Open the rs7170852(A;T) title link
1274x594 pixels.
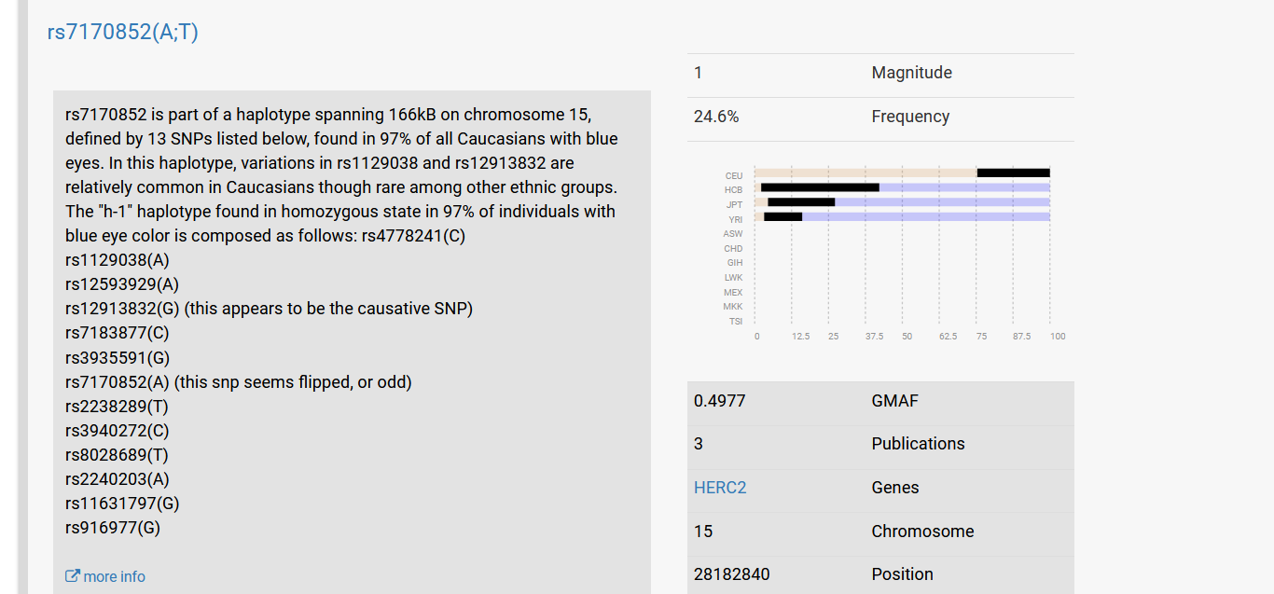(122, 32)
